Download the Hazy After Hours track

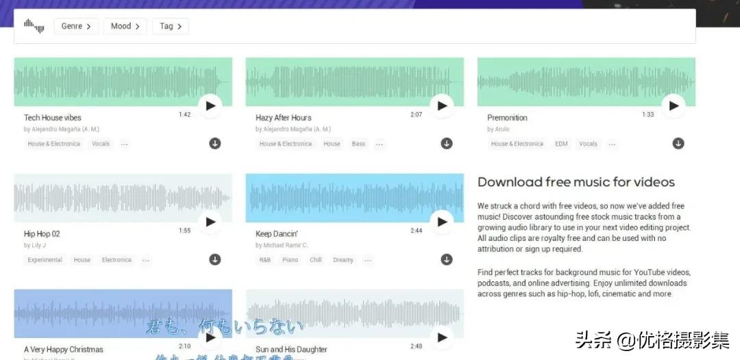tap(447, 143)
